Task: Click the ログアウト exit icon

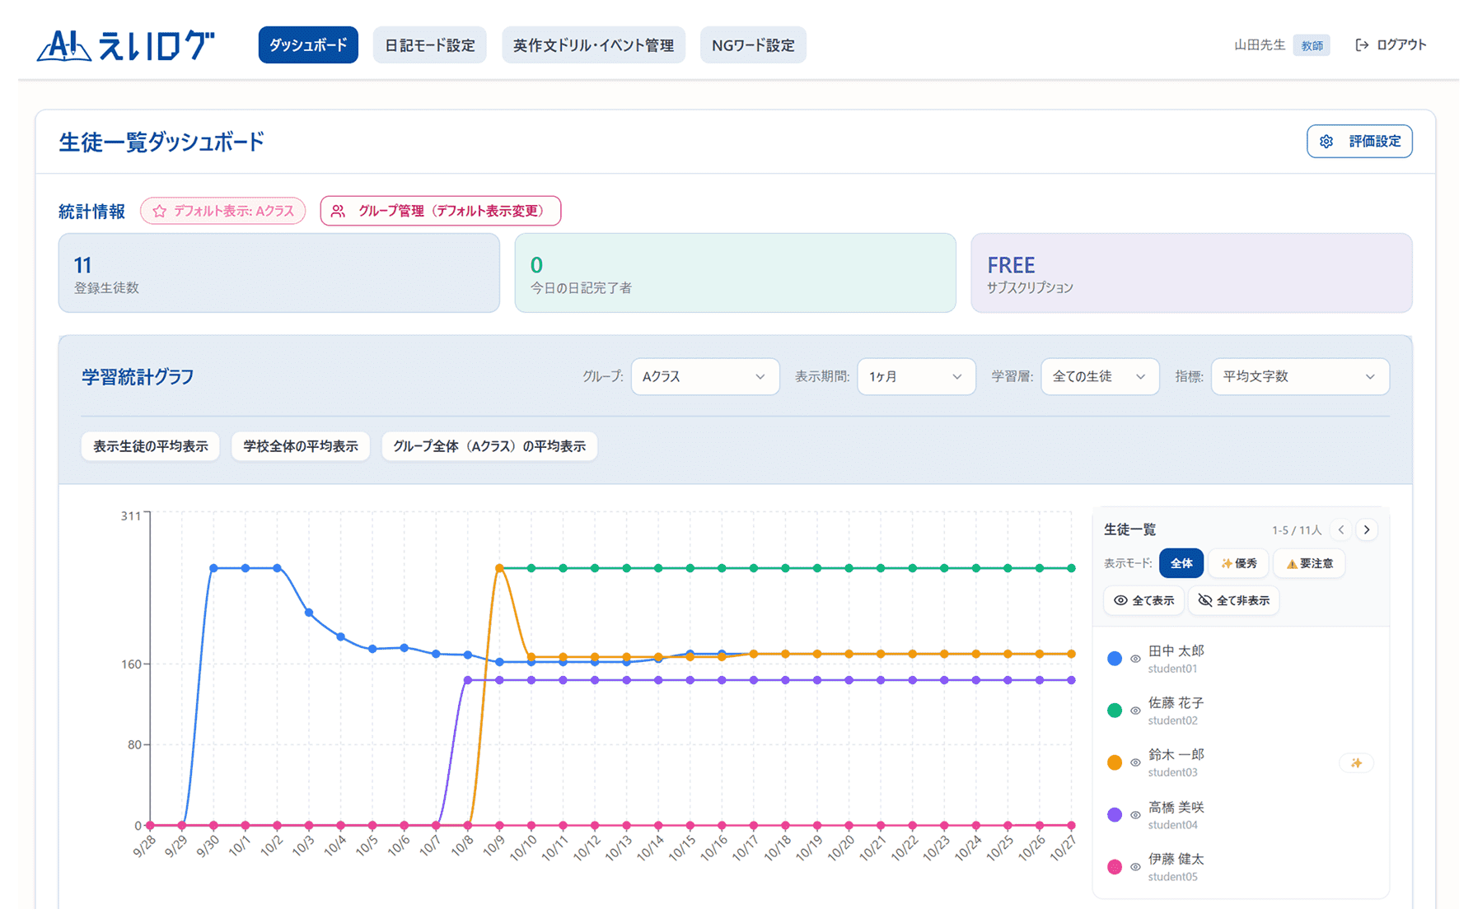Action: click(1362, 45)
